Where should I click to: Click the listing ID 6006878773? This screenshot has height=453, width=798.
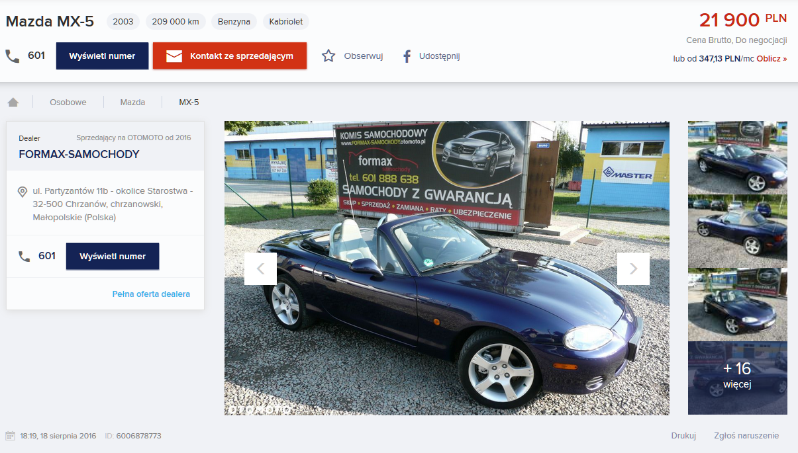(138, 436)
